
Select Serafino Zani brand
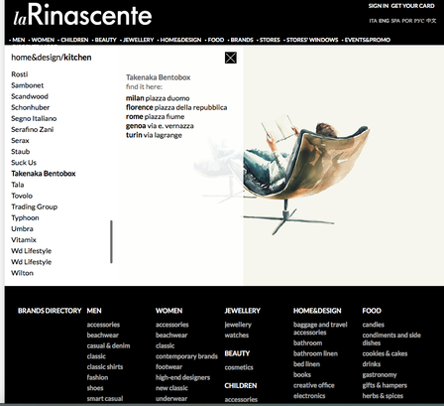pos(33,129)
